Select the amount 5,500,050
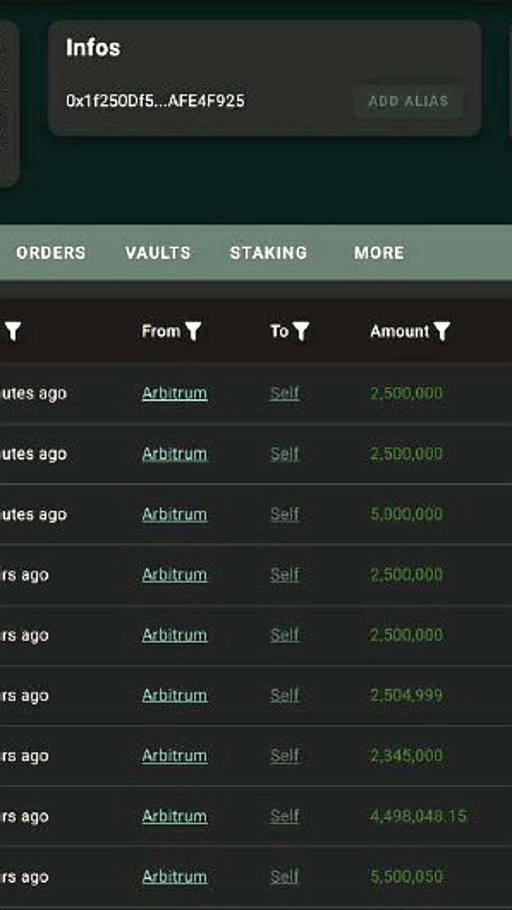512x910 pixels. (406, 877)
